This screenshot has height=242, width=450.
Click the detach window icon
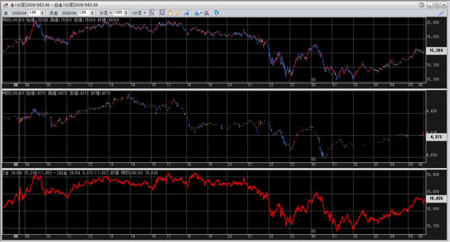pyautogui.click(x=422, y=5)
